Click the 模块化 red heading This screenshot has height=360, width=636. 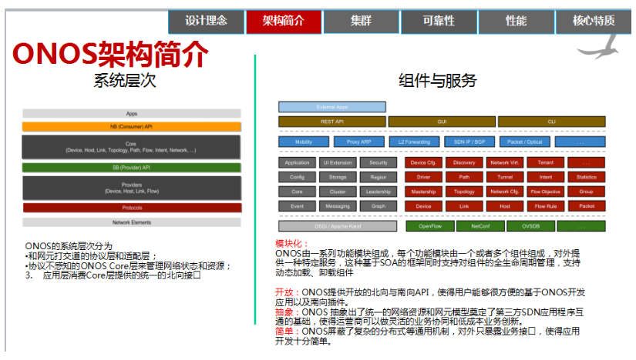point(291,244)
